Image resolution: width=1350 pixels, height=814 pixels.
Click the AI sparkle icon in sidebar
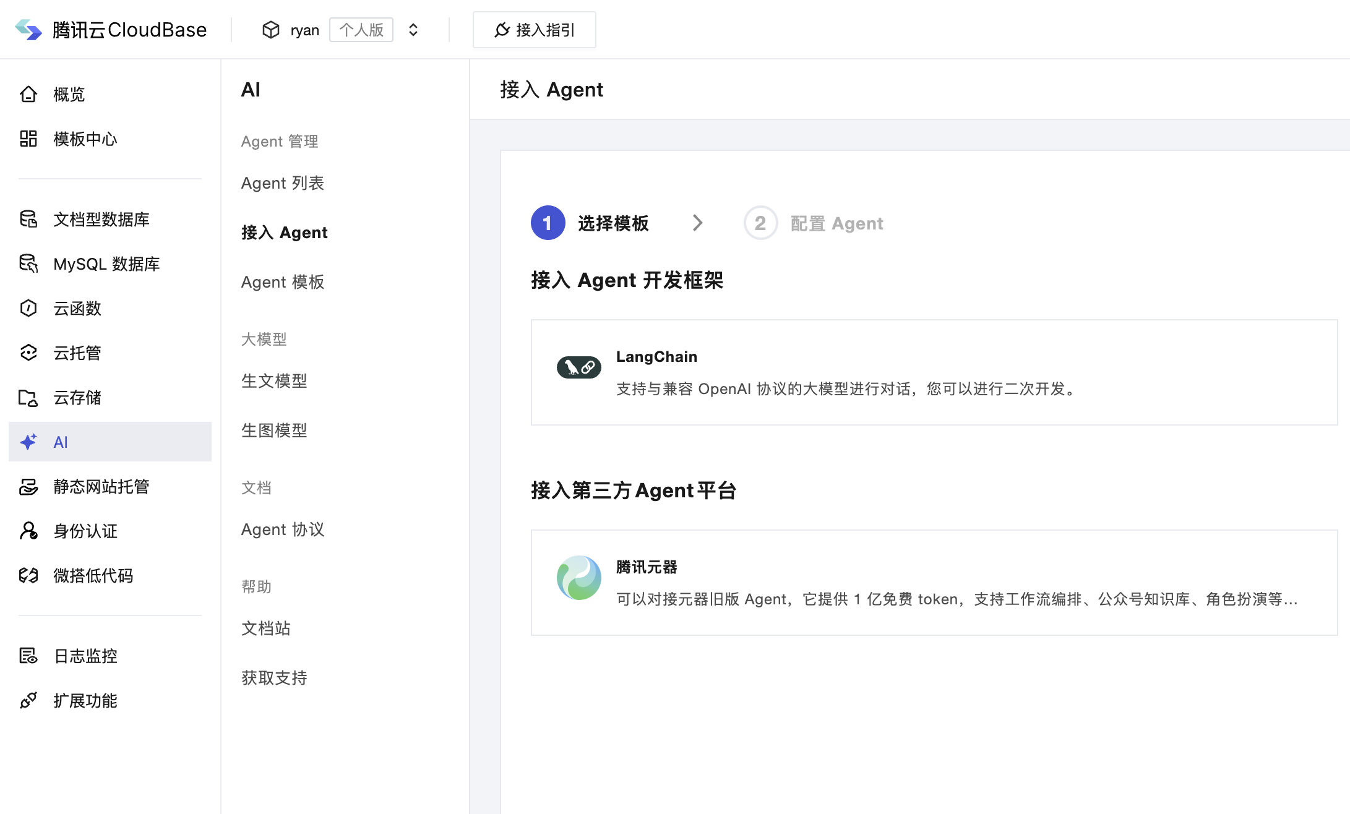pyautogui.click(x=28, y=442)
